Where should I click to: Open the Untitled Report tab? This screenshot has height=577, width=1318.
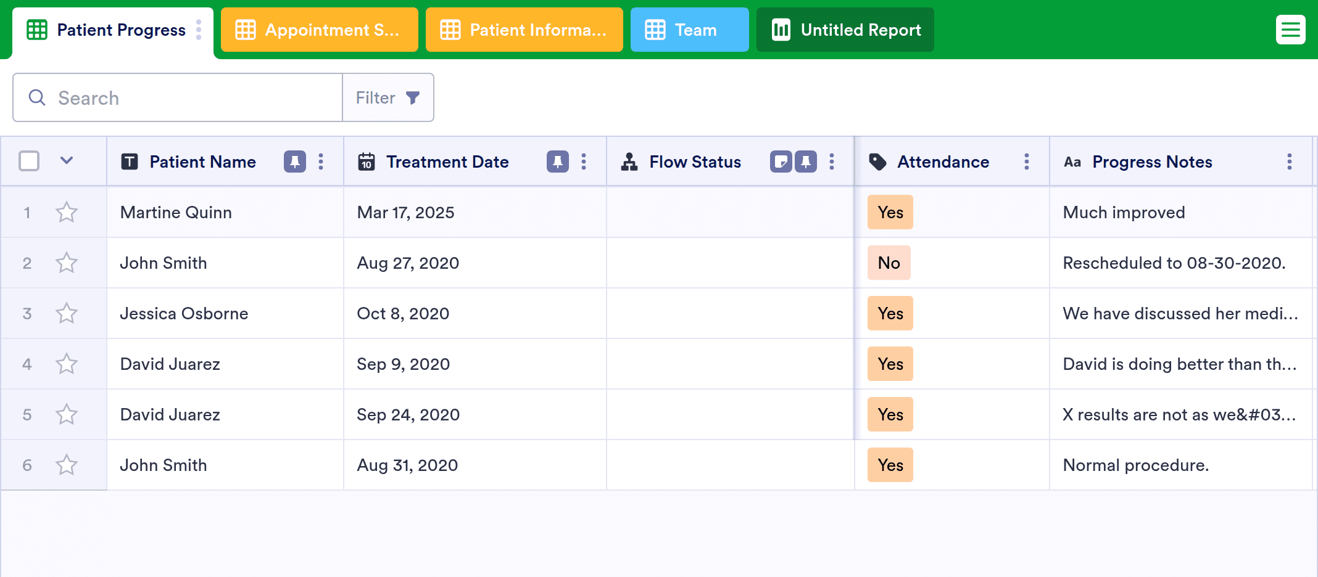point(845,30)
